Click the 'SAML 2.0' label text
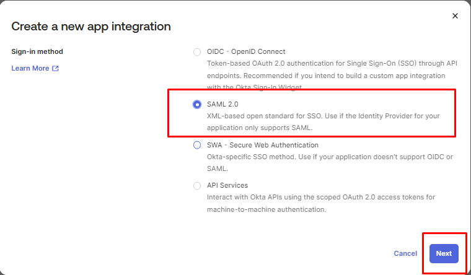471x275 pixels. 222,104
